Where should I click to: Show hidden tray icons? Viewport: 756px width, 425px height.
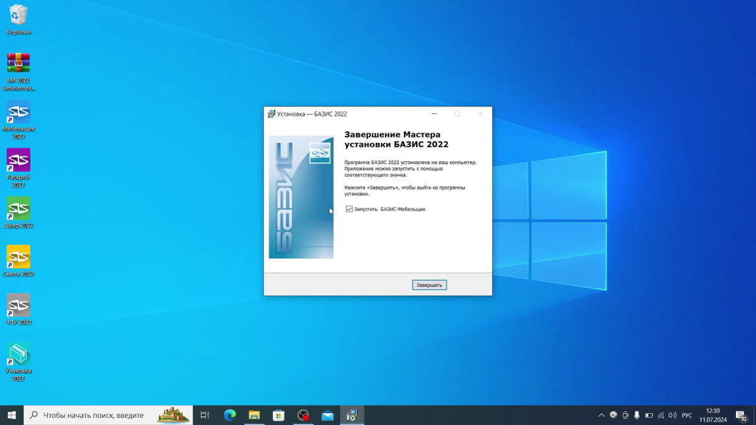602,416
